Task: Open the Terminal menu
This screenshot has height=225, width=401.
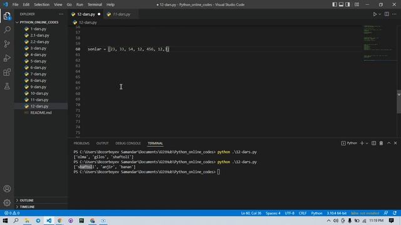Action: click(x=95, y=4)
